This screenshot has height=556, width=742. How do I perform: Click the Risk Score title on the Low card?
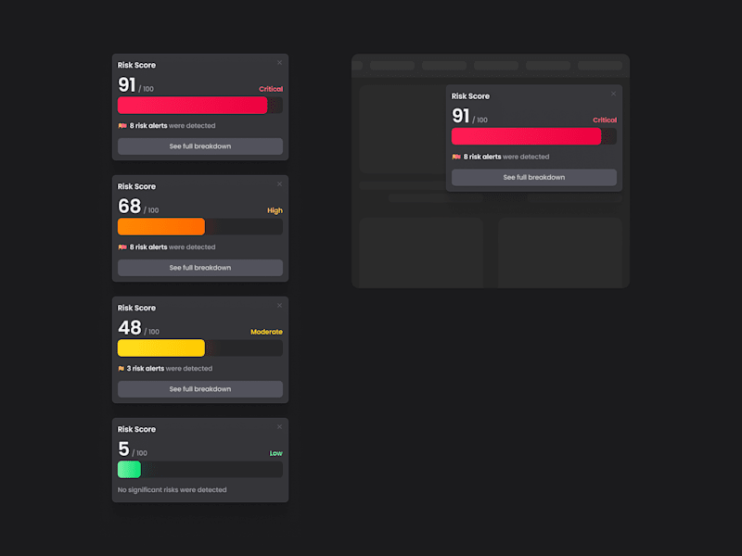click(136, 429)
